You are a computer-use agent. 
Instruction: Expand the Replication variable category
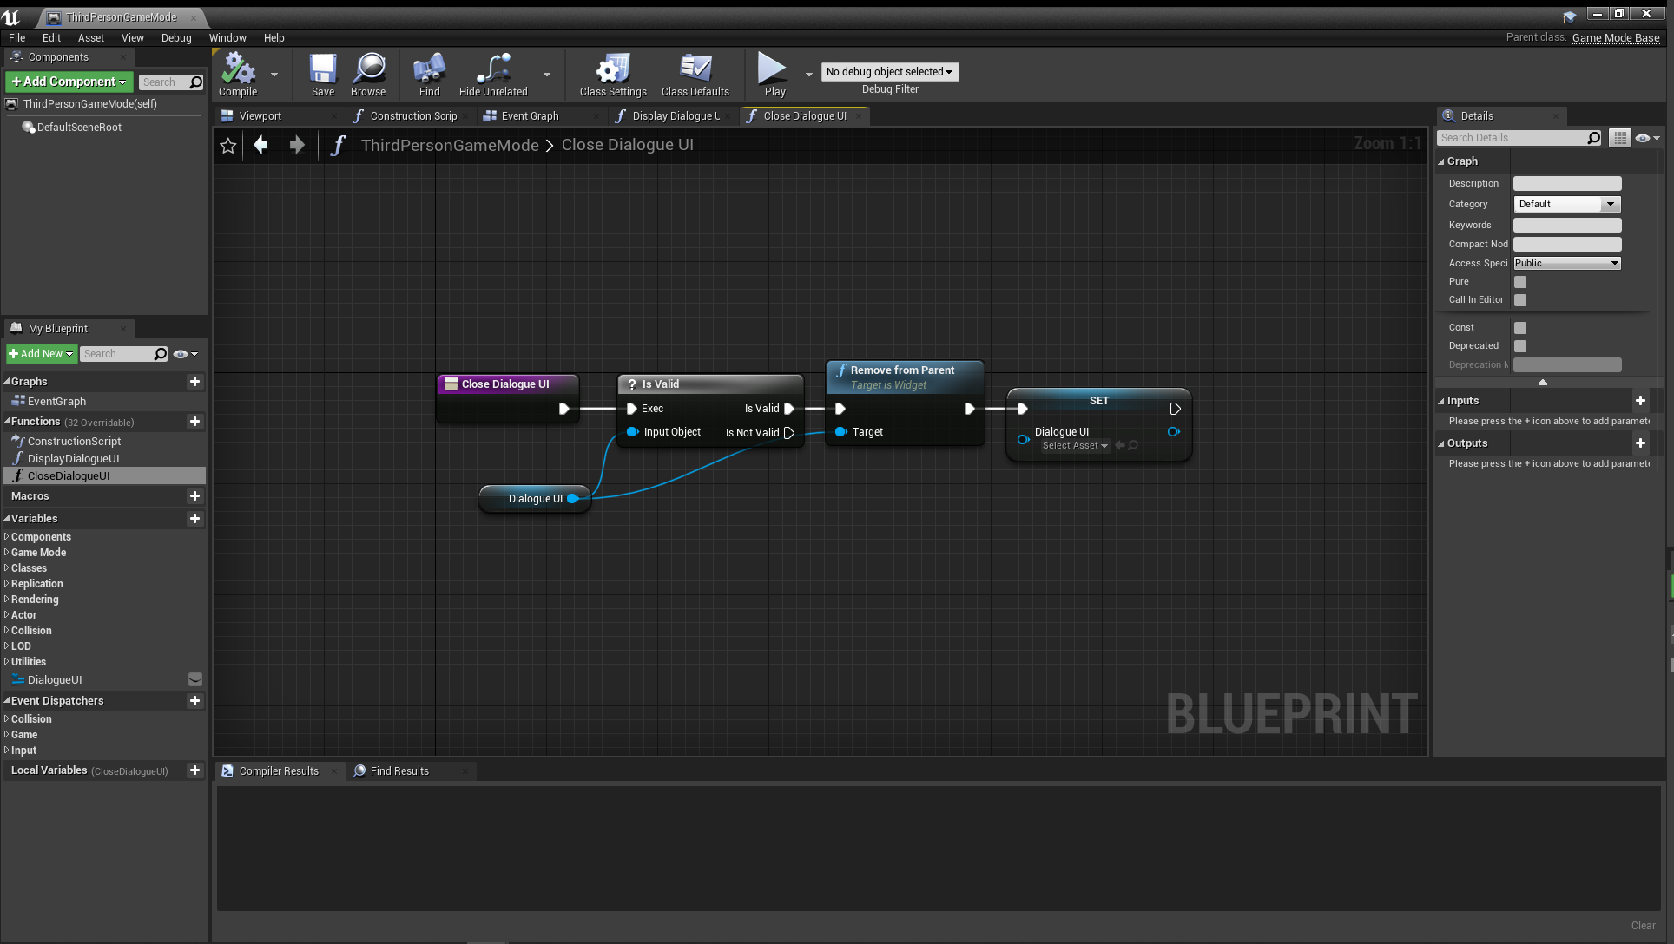[x=36, y=584]
